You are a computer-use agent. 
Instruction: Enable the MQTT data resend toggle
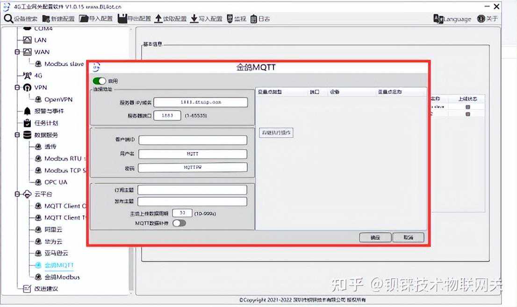pyautogui.click(x=179, y=223)
